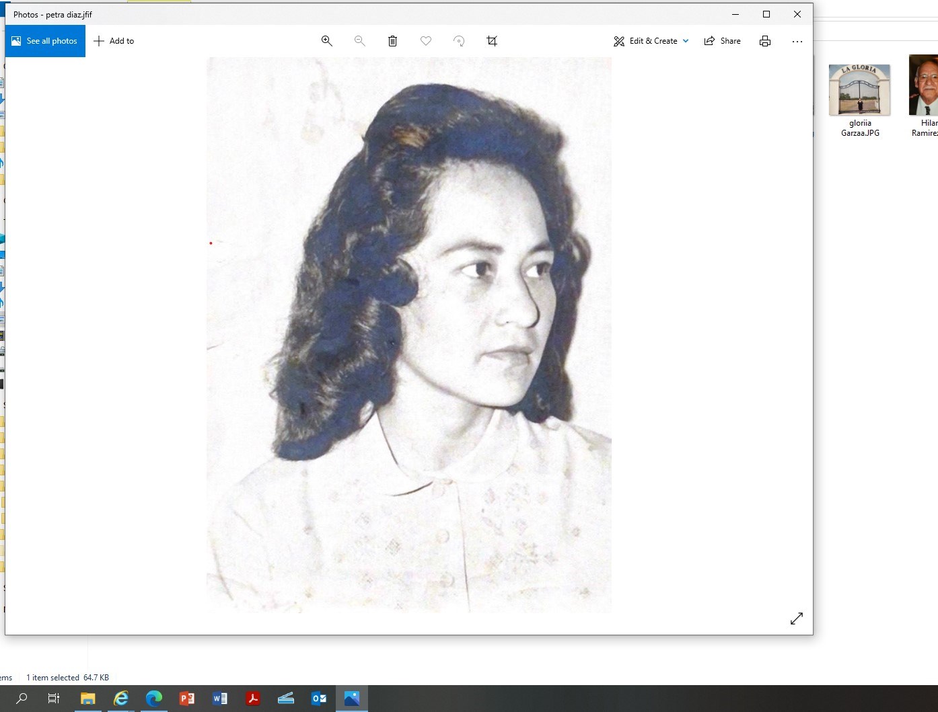Viewport: 938px width, 712px height.
Task: Open File Explorer from the taskbar
Action: 87,698
